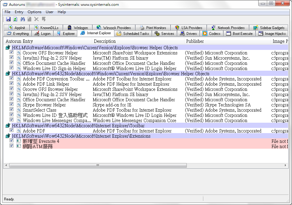The image size is (292, 205).
Task: Switch to the KnownDLLs tab
Action: pos(46,28)
